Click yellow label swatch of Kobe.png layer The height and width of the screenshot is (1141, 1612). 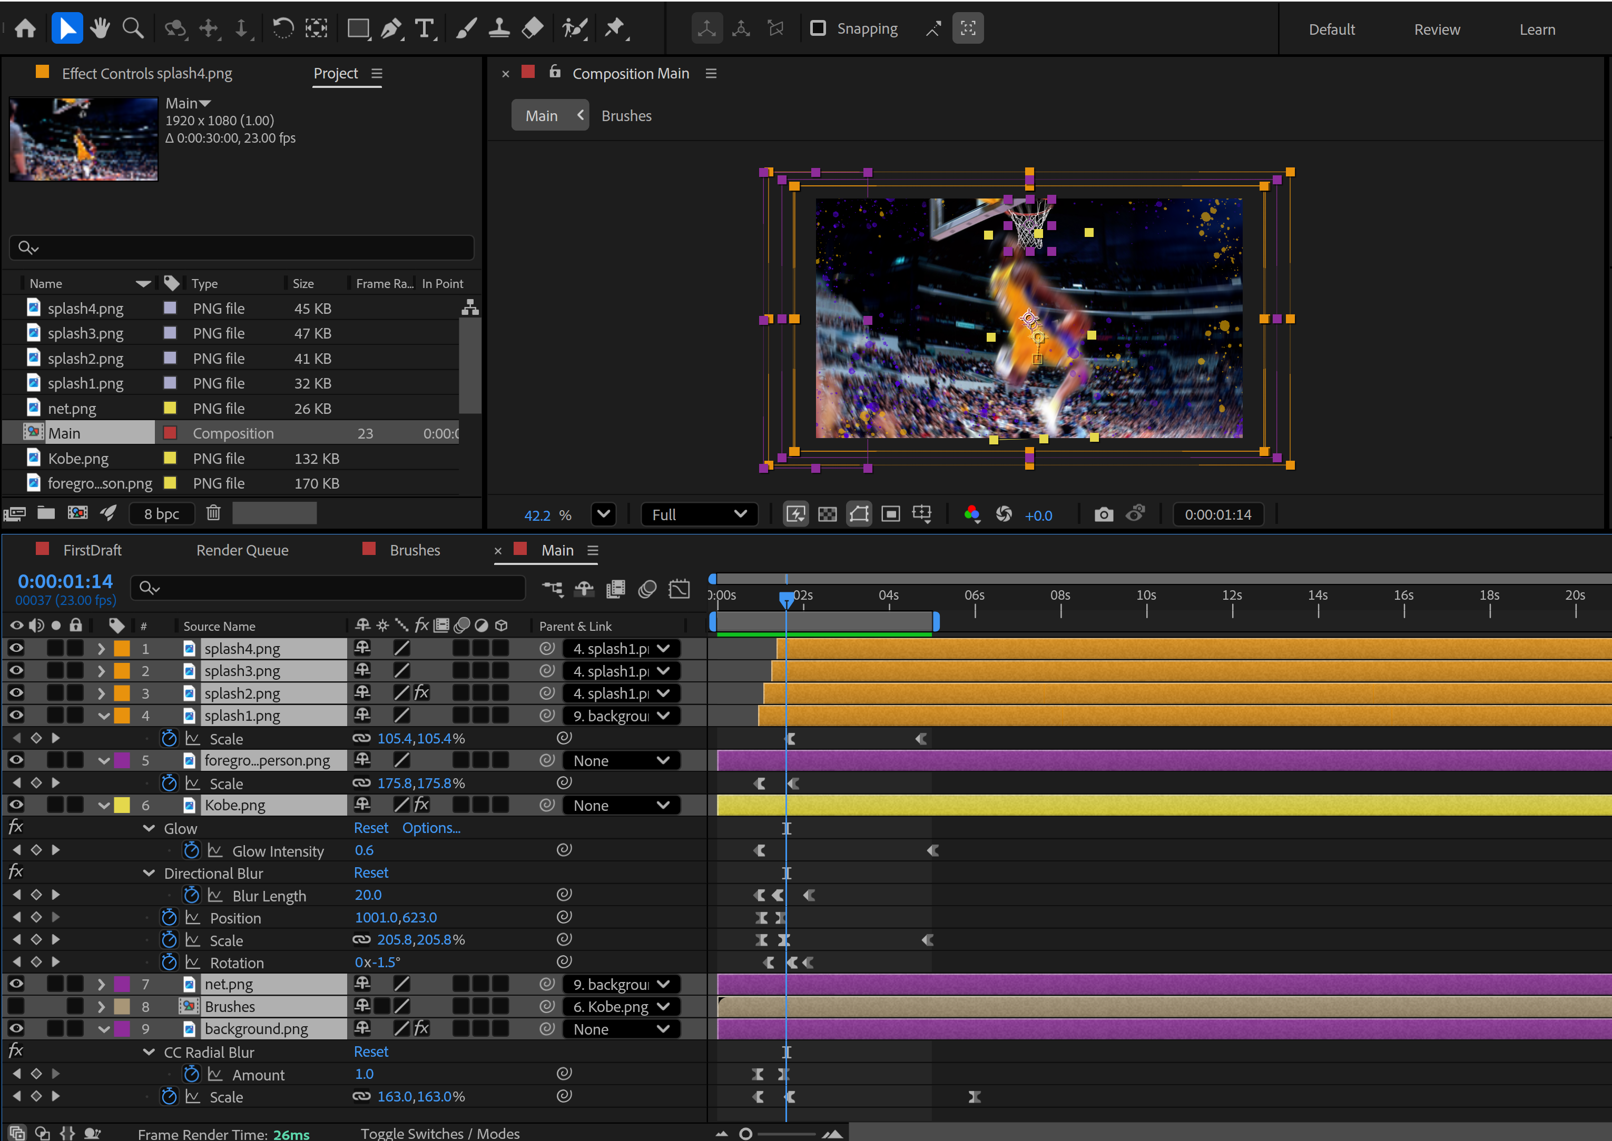(122, 805)
